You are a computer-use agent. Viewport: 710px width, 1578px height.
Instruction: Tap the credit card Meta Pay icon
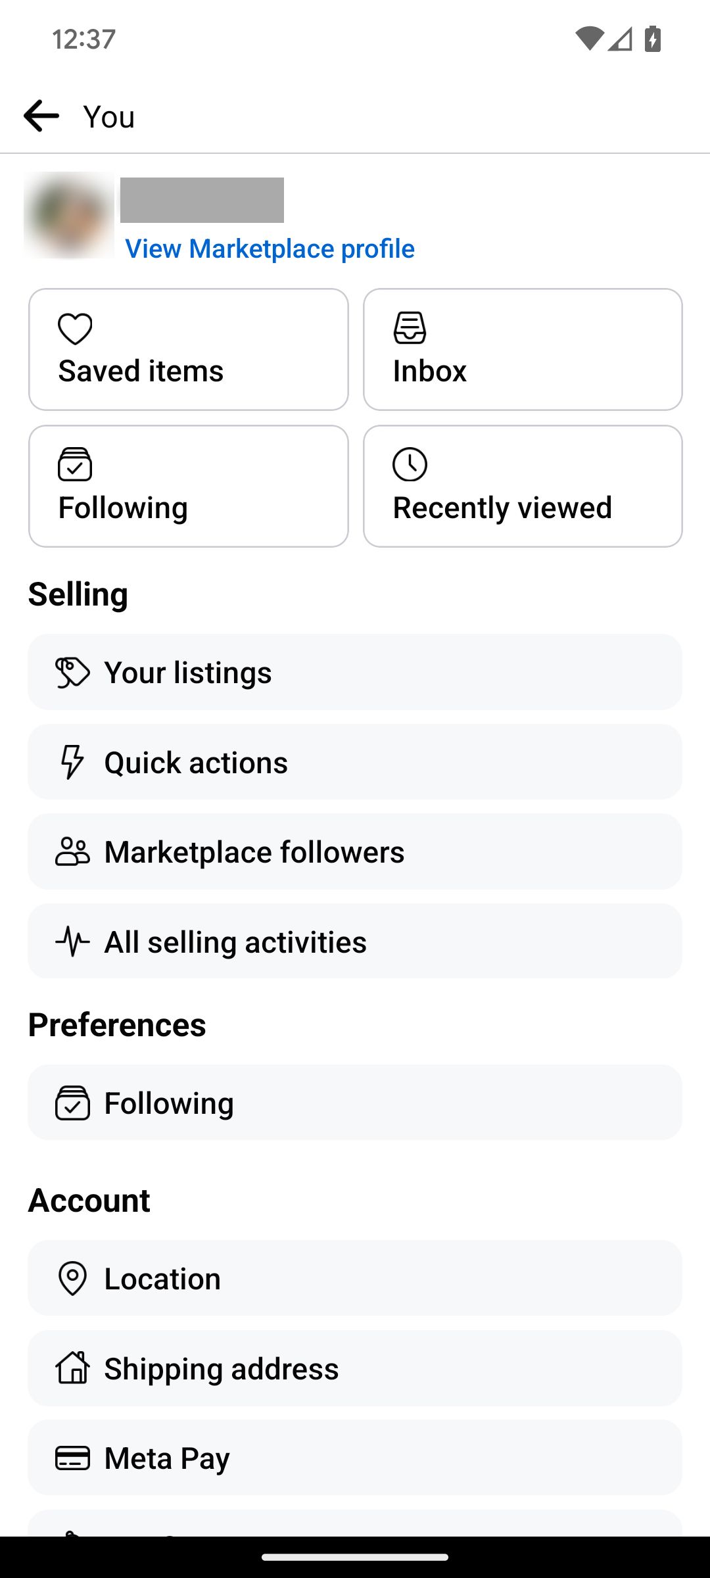tap(72, 1458)
